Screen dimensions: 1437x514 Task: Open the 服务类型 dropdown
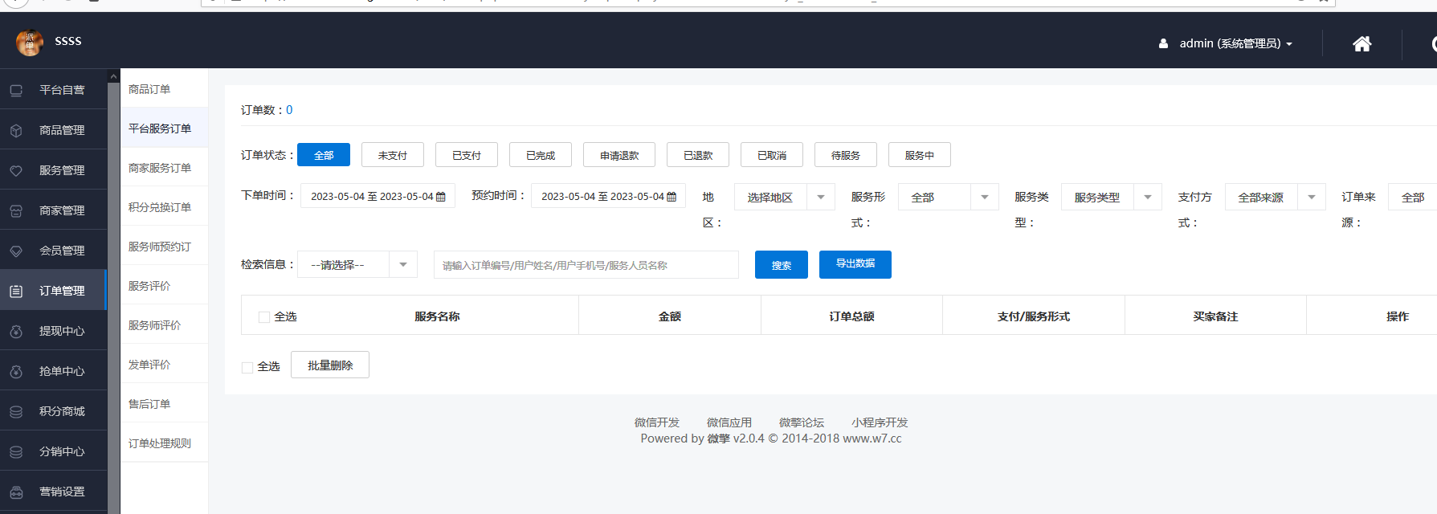point(1112,198)
